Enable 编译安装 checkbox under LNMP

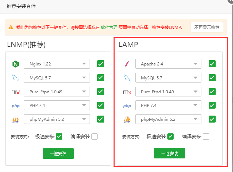(x=94, y=136)
